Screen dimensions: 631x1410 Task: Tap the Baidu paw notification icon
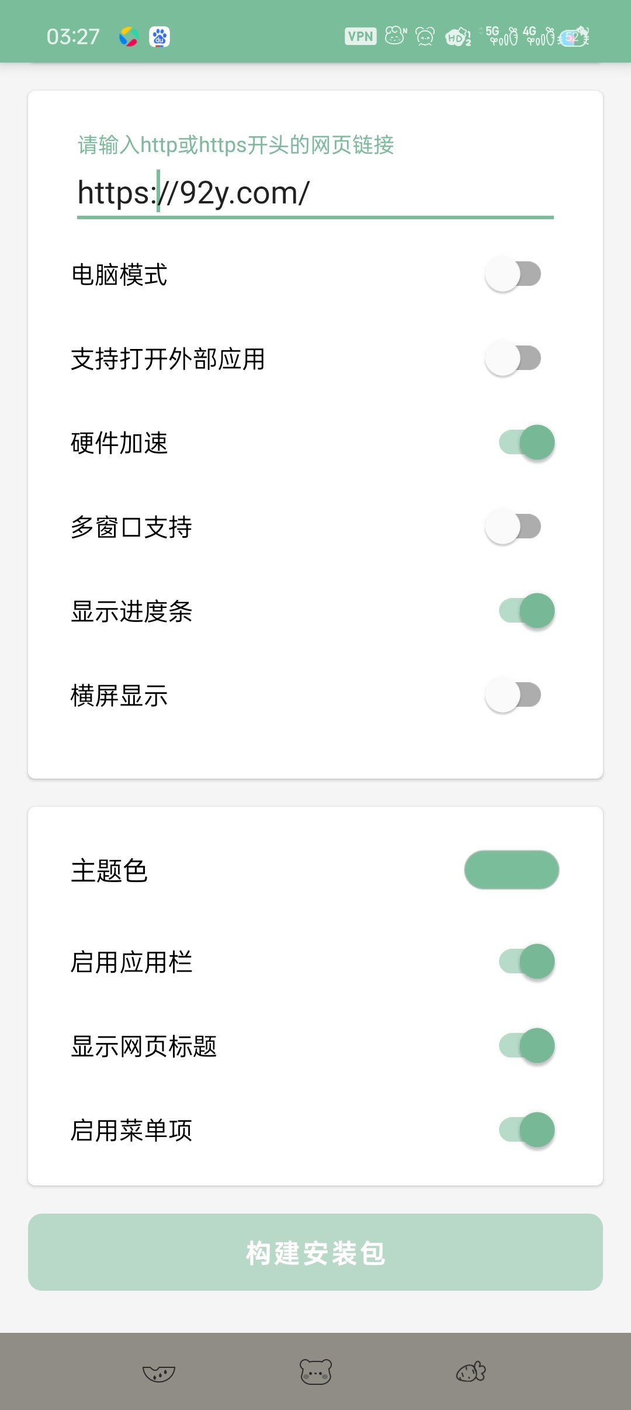point(160,37)
